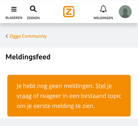Click the magnifying glass search icon
The width and height of the screenshot is (138, 126).
(x=33, y=9)
